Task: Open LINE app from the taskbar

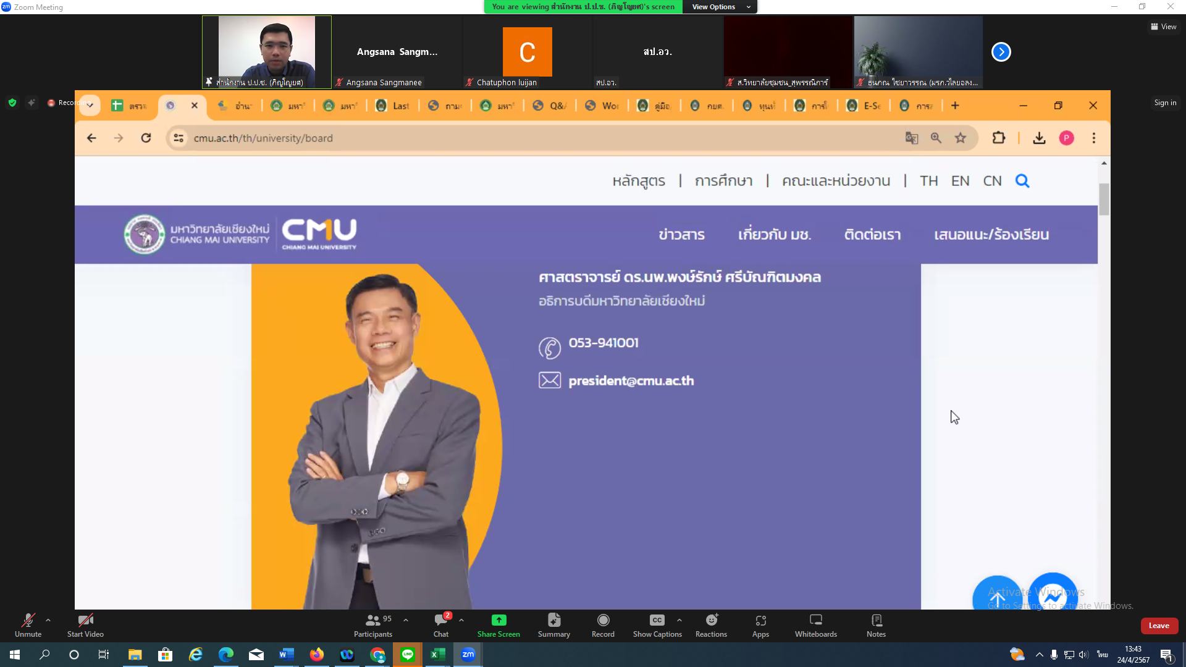Action: pos(408,655)
